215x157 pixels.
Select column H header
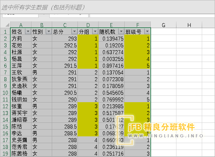click(189, 25)
